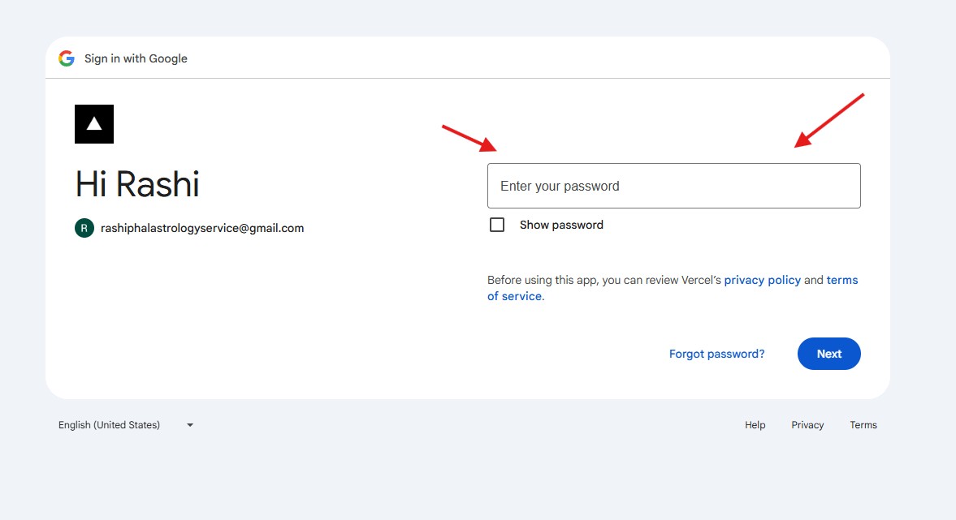
Task: Click the green "R" account avatar
Action: (84, 228)
